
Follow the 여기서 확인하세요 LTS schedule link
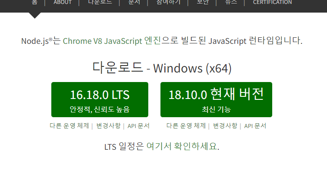click(182, 146)
